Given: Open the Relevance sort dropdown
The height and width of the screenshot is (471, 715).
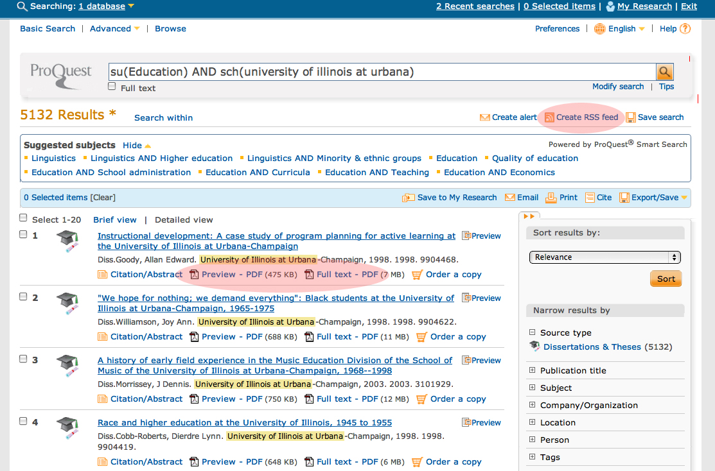Looking at the screenshot, I should (x=605, y=257).
